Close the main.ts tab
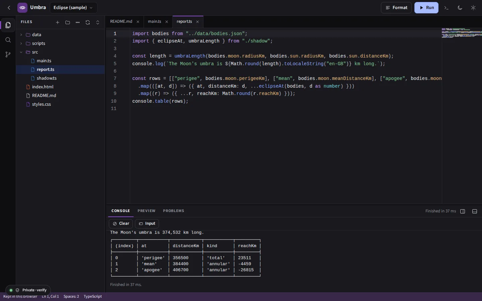Viewport: 482px width, 301px height. [x=167, y=22]
